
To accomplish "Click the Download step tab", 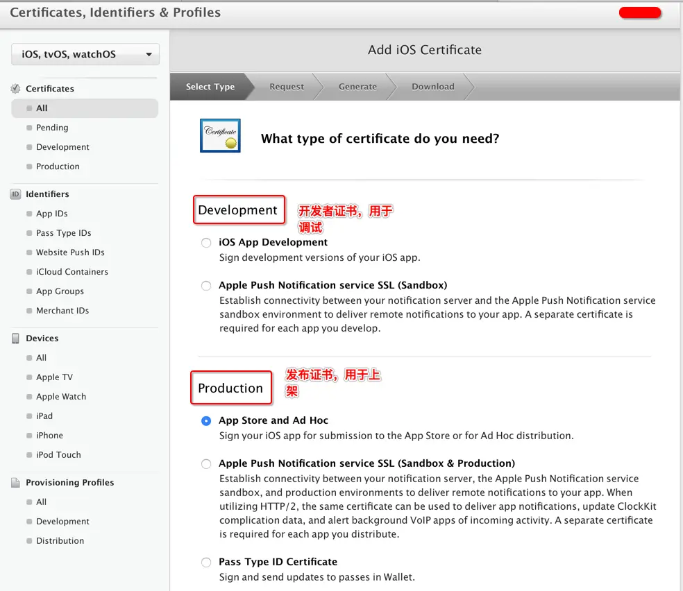I will pos(433,87).
